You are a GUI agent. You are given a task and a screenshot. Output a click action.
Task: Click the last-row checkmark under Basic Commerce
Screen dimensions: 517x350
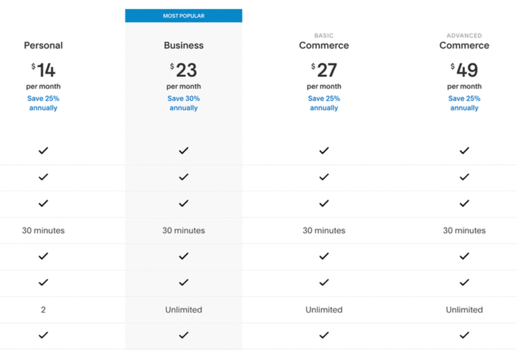(x=324, y=335)
